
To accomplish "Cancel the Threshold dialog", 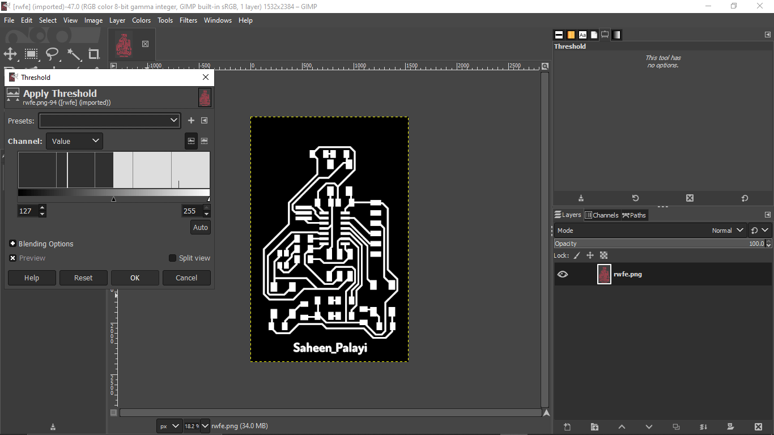I will pos(186,278).
